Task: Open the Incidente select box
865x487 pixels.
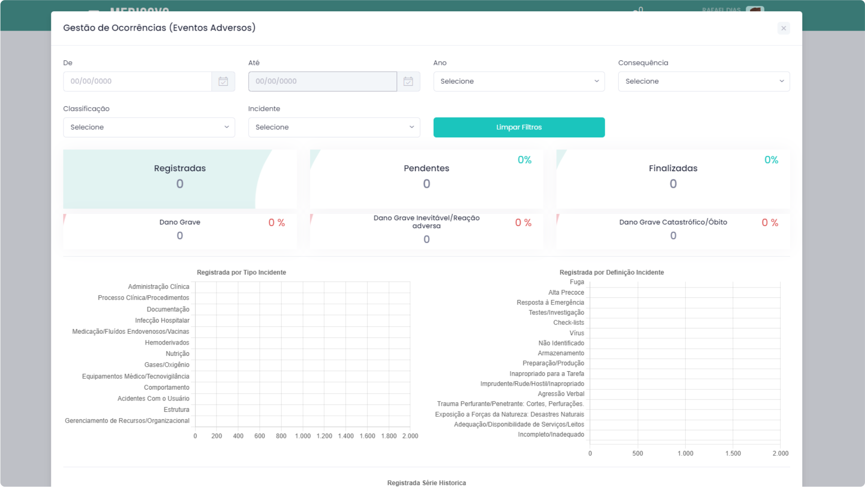Action: 334,127
